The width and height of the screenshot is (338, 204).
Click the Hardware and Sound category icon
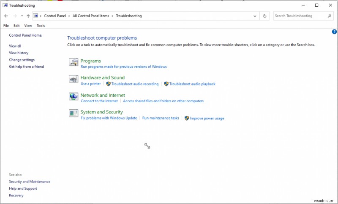pos(74,79)
